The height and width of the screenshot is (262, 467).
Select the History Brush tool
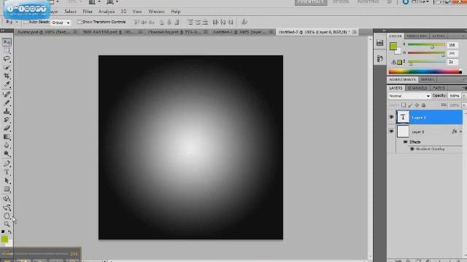7,119
